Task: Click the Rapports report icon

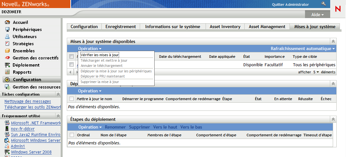Action: (x=7, y=72)
